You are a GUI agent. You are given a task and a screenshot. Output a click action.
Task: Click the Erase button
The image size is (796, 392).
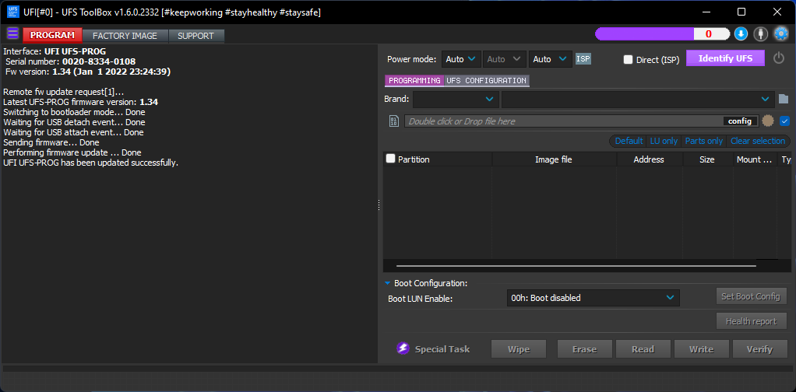(585, 349)
